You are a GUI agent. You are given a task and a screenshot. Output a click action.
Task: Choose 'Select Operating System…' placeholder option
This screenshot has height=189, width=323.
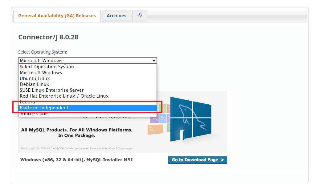pyautogui.click(x=87, y=67)
